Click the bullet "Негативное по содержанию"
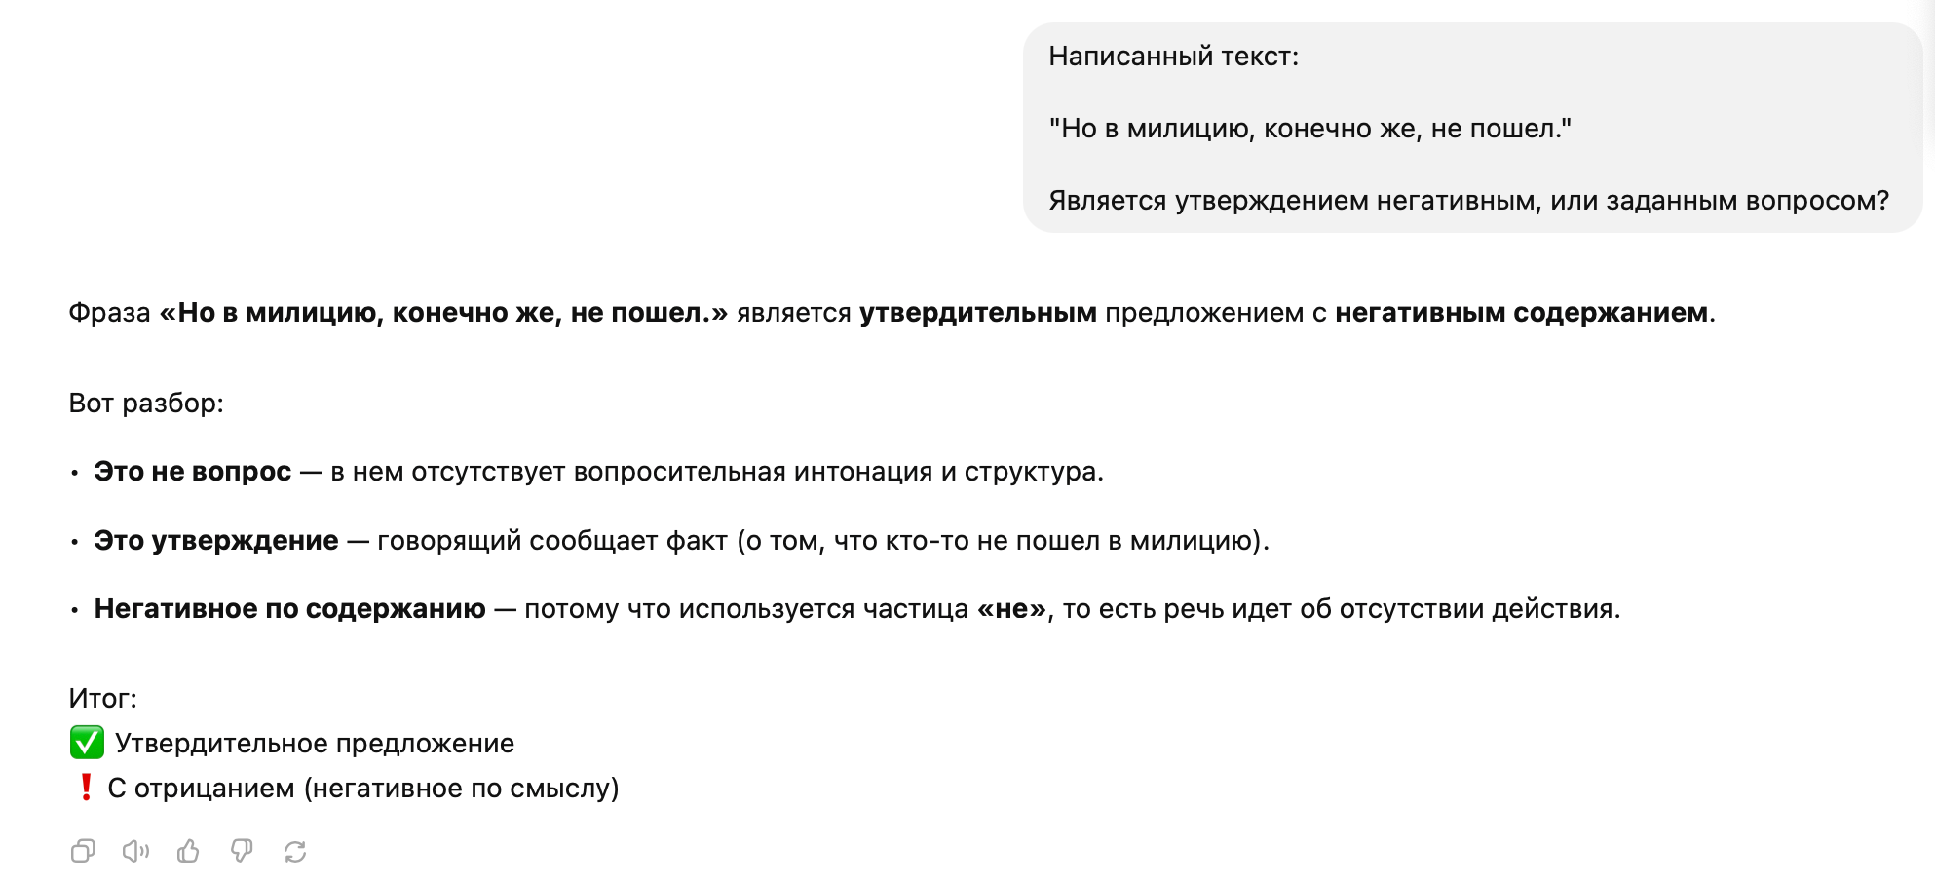 pyautogui.click(x=289, y=609)
